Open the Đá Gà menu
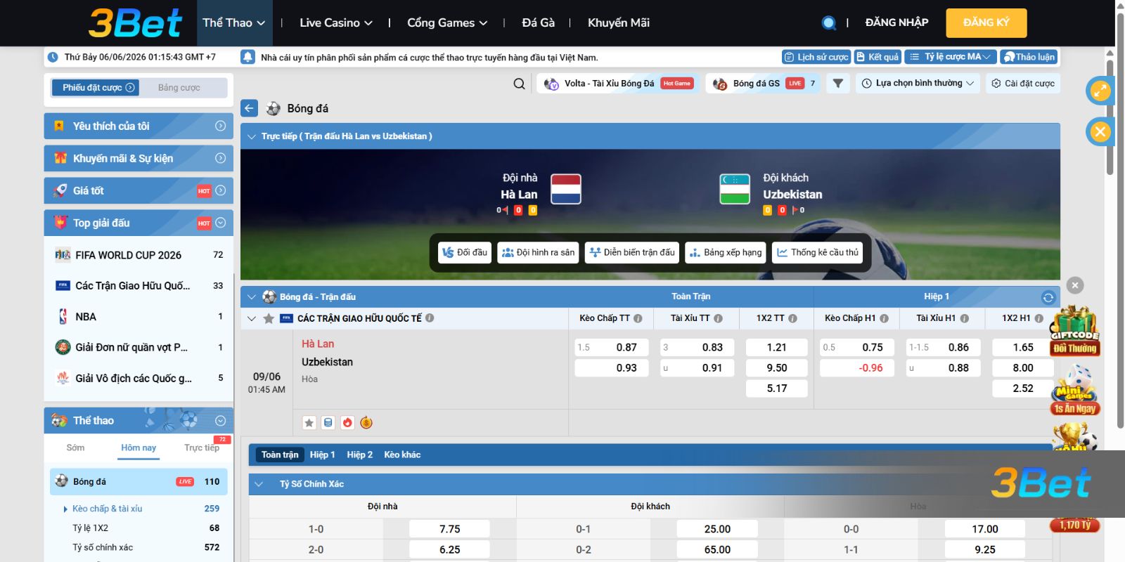1125x562 pixels. point(538,22)
